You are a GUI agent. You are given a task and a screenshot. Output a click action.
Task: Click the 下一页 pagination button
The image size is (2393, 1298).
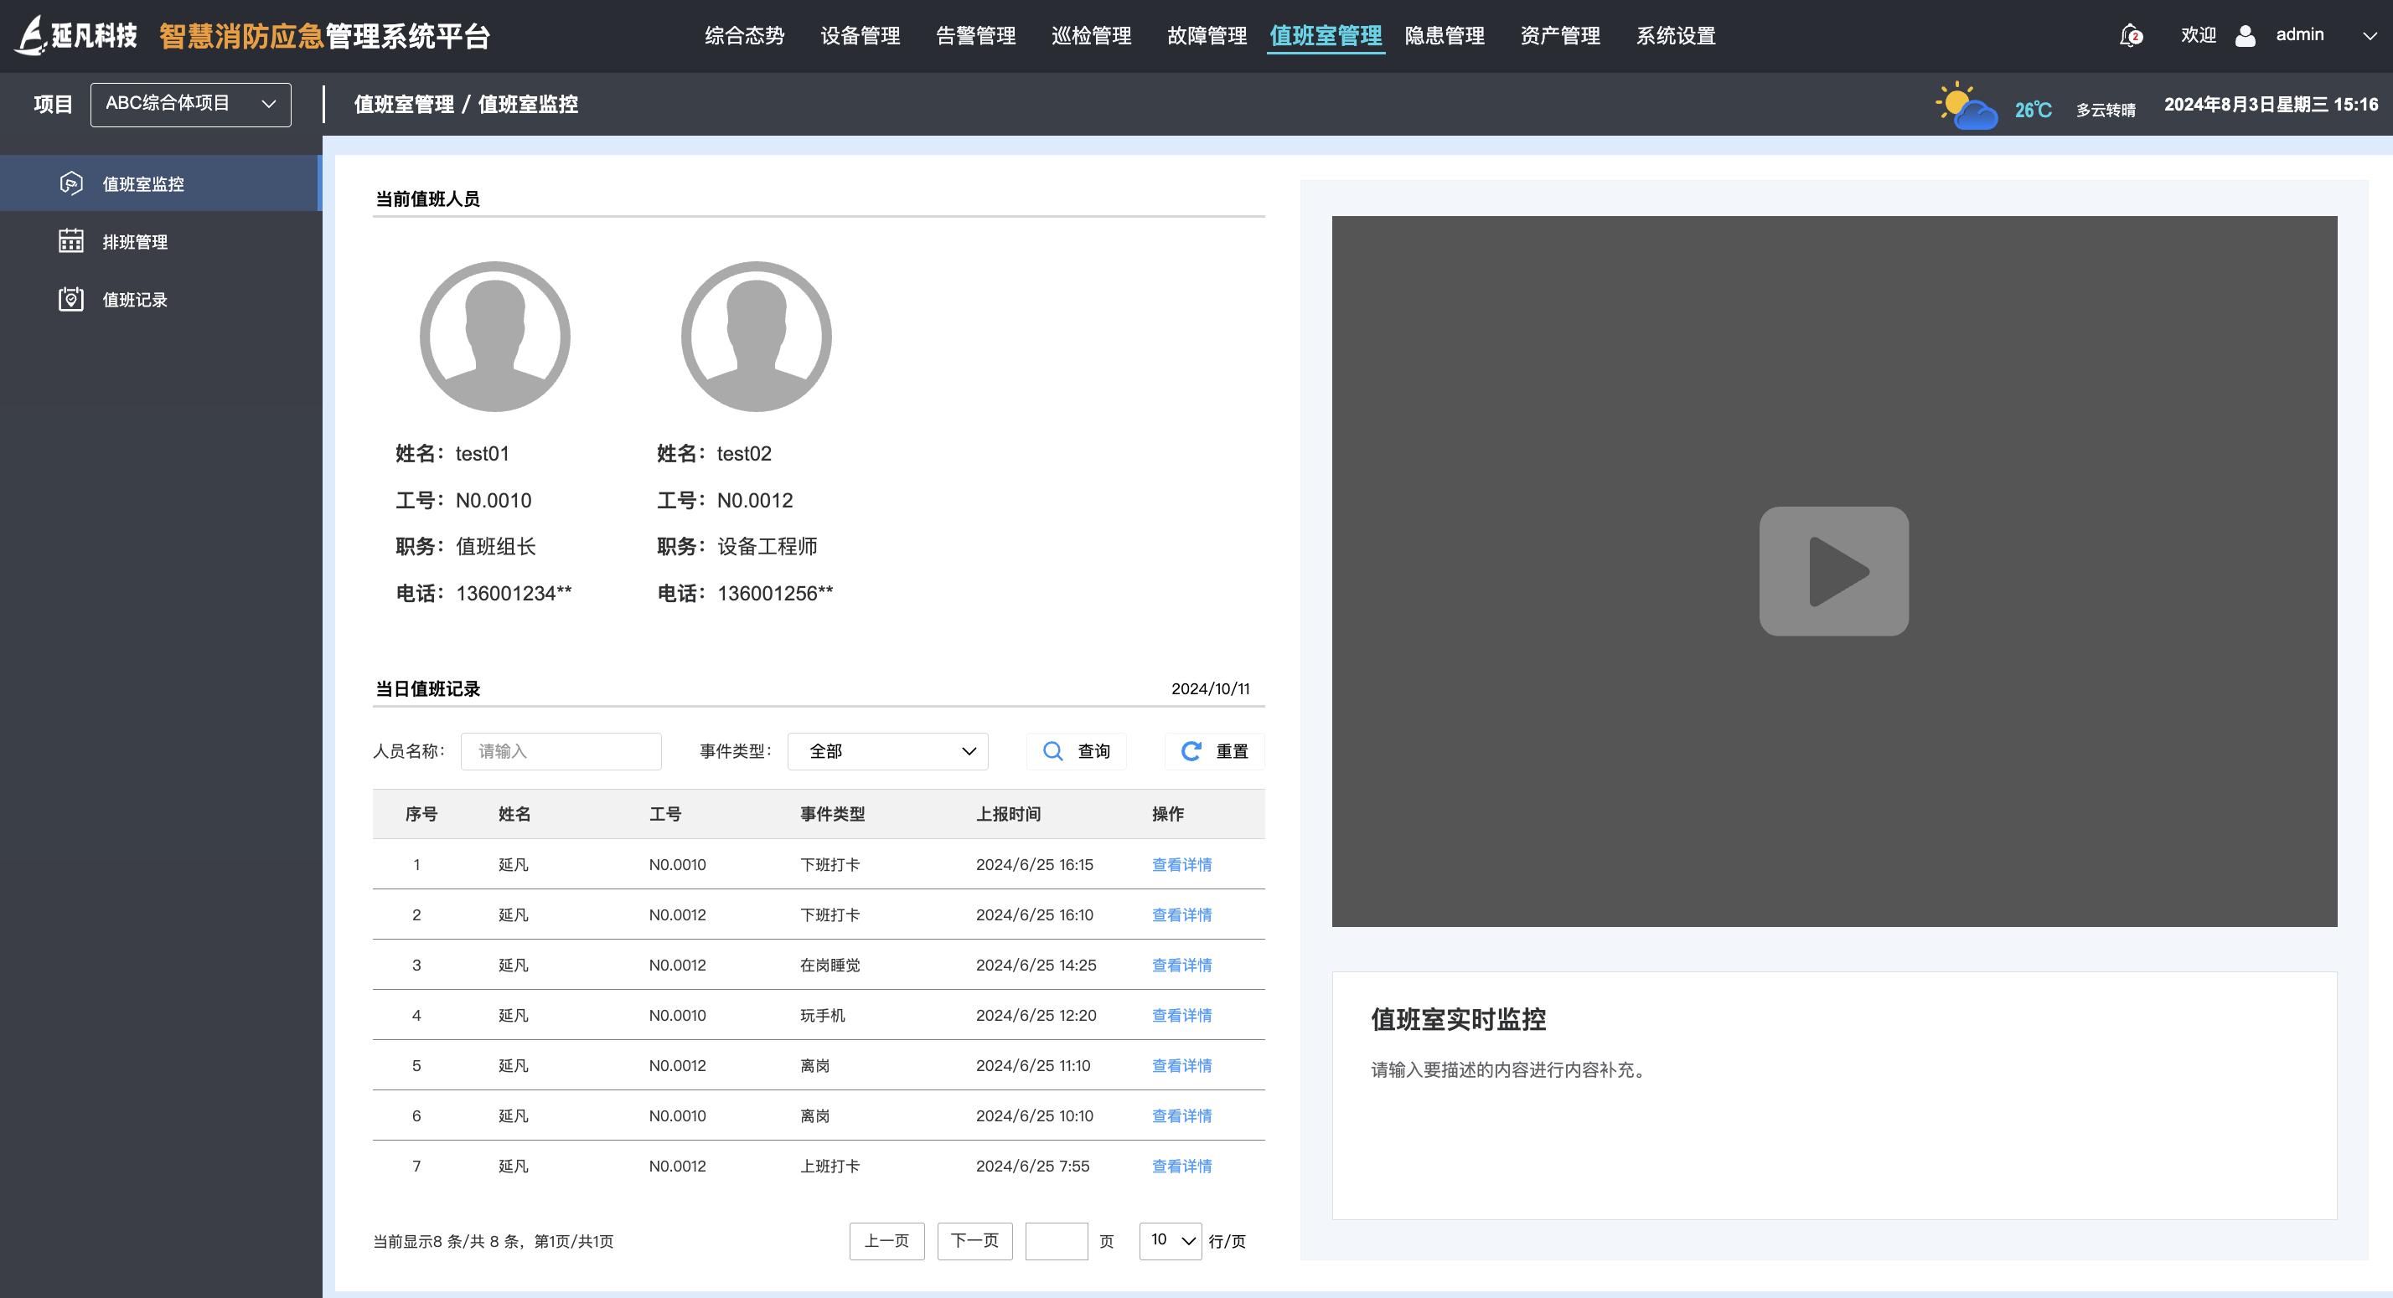click(974, 1240)
